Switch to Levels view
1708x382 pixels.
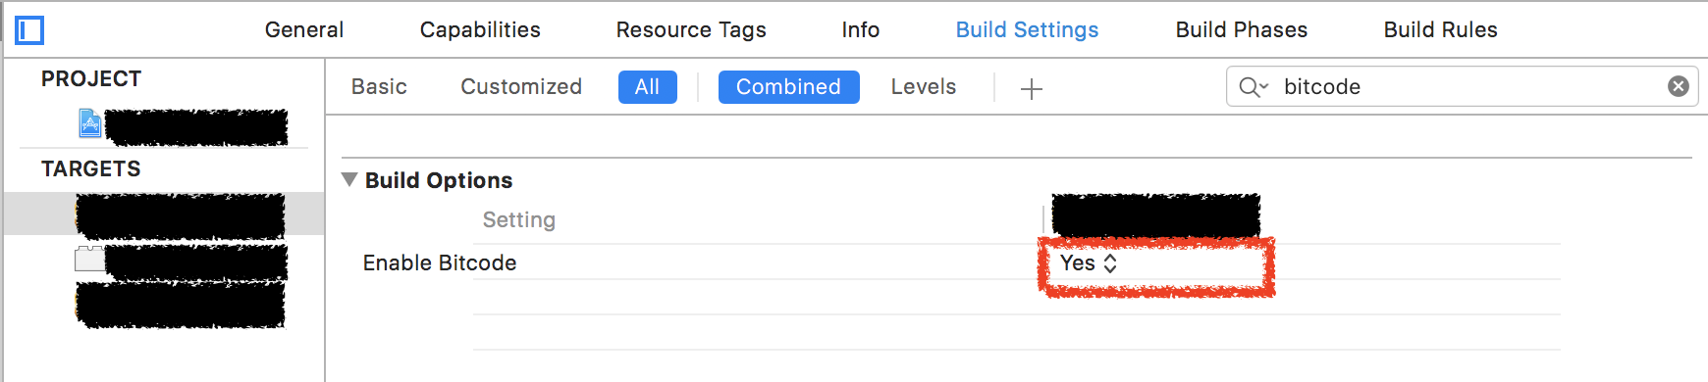[924, 87]
